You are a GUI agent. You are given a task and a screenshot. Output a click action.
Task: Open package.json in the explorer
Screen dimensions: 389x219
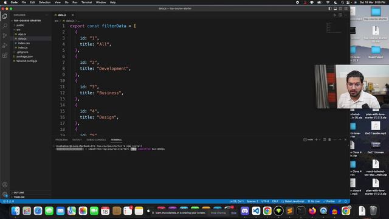coord(24,57)
